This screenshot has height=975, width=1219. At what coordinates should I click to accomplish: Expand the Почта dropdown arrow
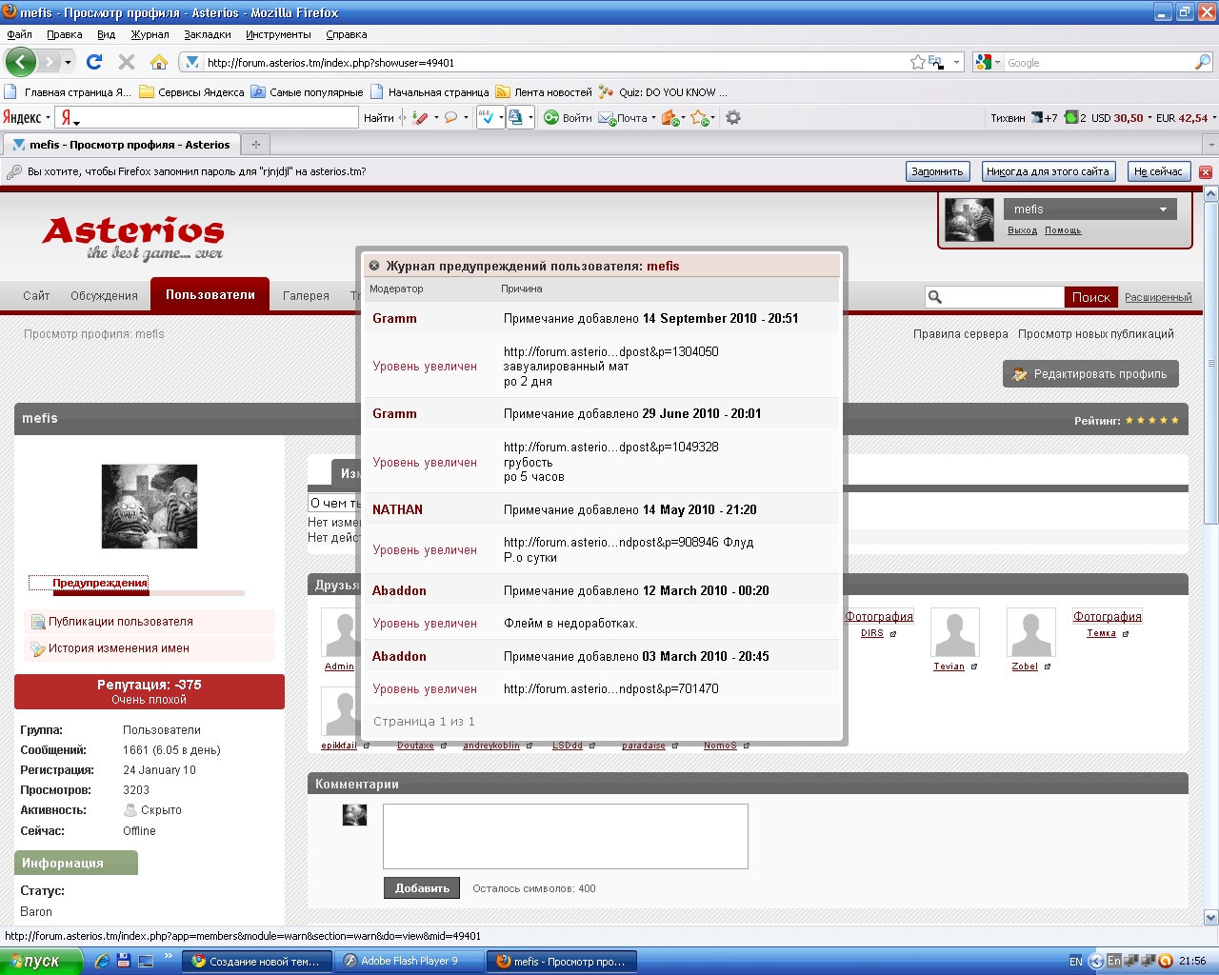tap(653, 118)
